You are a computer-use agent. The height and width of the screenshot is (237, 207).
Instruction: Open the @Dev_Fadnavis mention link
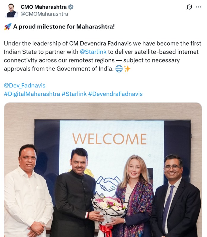[25, 86]
